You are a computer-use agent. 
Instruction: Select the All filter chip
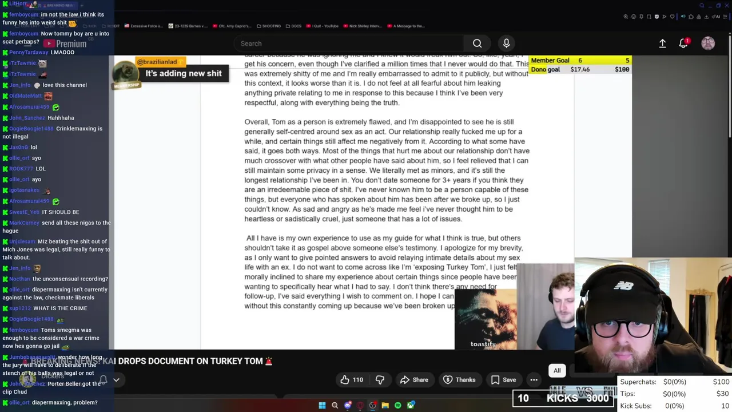click(x=557, y=371)
